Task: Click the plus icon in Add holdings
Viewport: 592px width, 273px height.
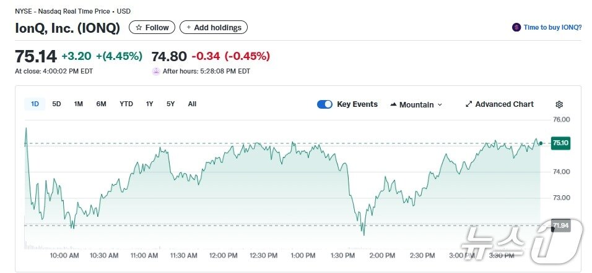Action: pos(188,28)
